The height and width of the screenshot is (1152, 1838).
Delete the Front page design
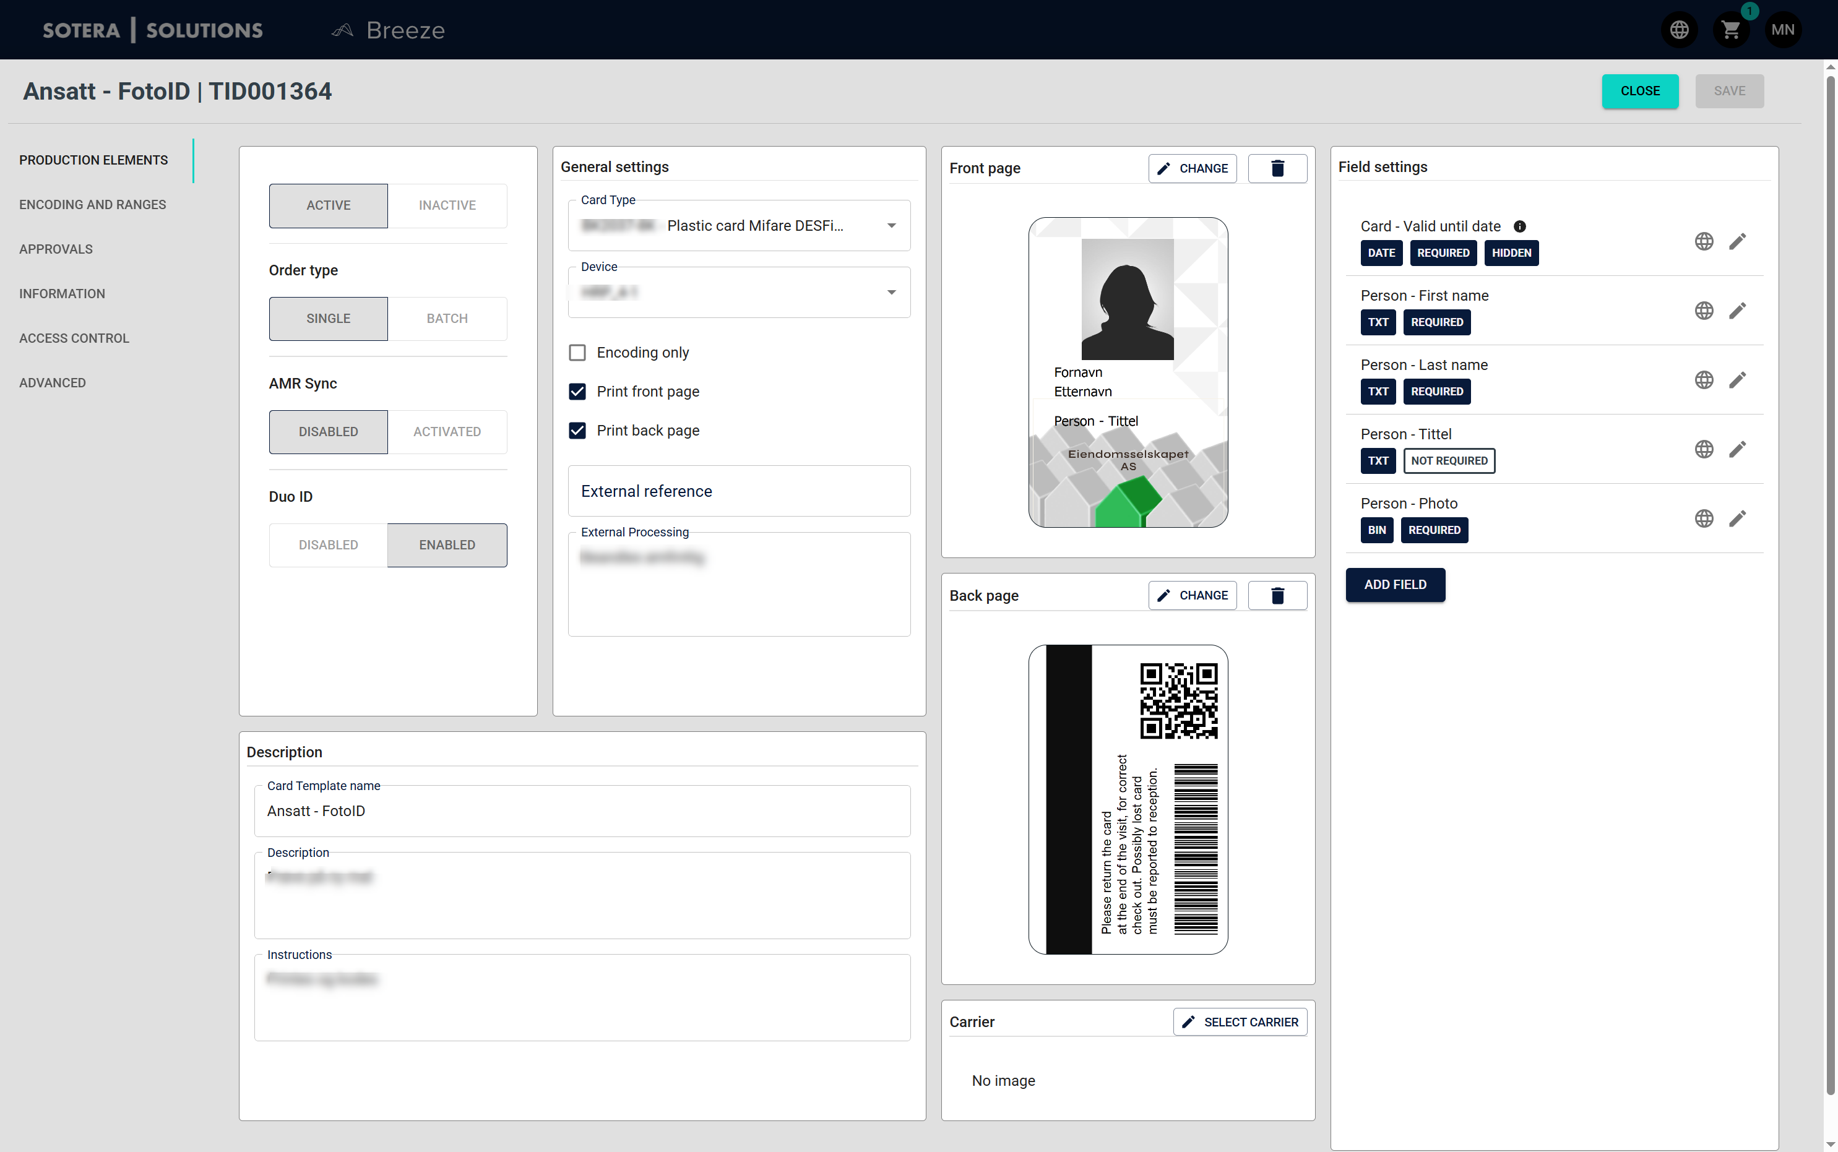pyautogui.click(x=1277, y=168)
